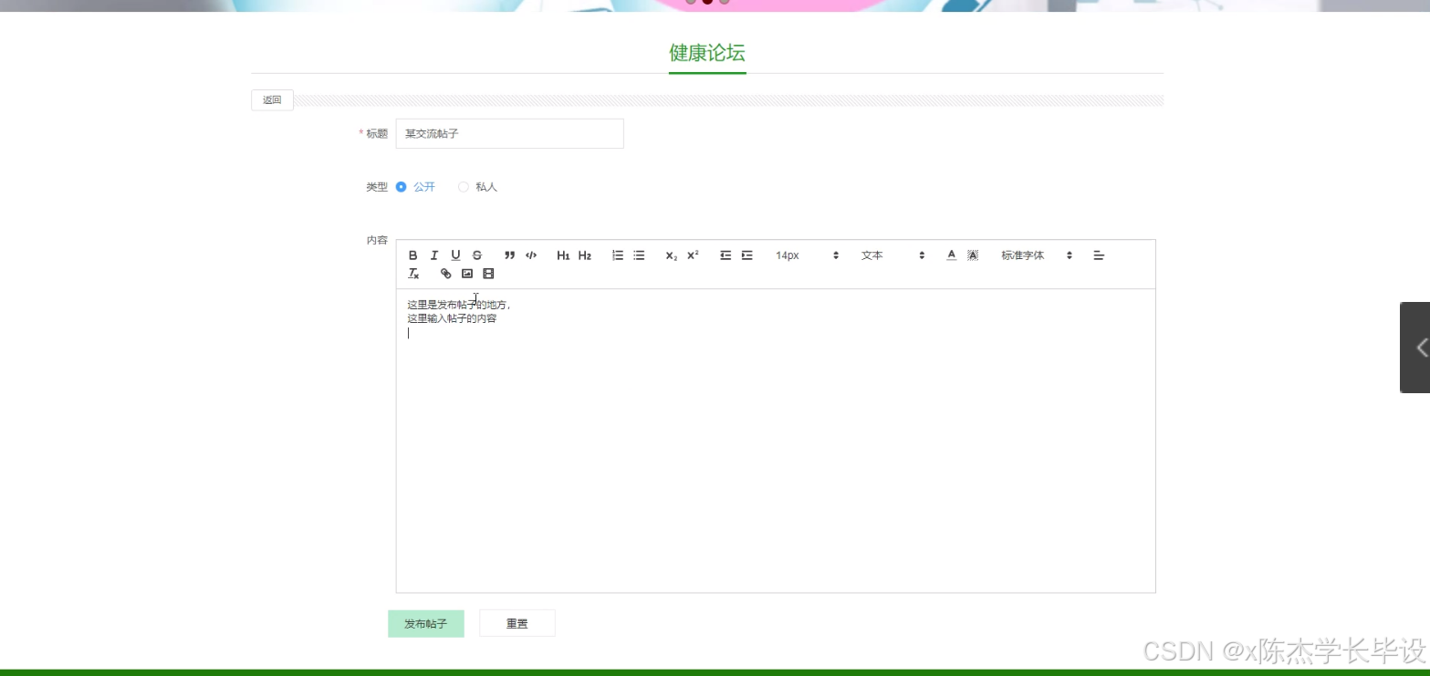Clear text formatting with the Tx icon
Viewport: 1430px width, 676px height.
(413, 273)
